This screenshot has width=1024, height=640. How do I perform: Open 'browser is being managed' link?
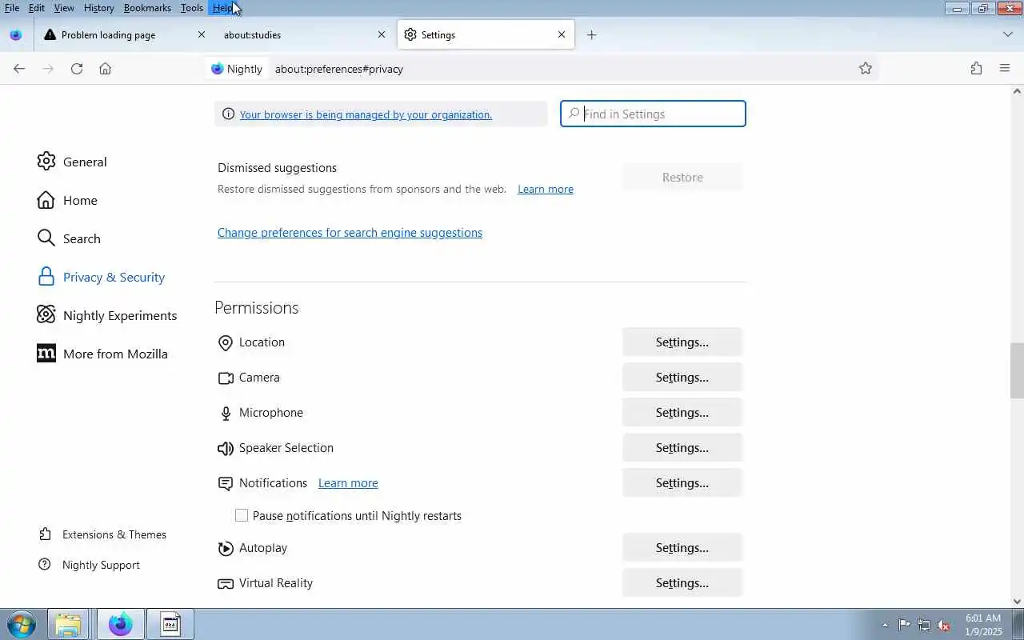(366, 114)
